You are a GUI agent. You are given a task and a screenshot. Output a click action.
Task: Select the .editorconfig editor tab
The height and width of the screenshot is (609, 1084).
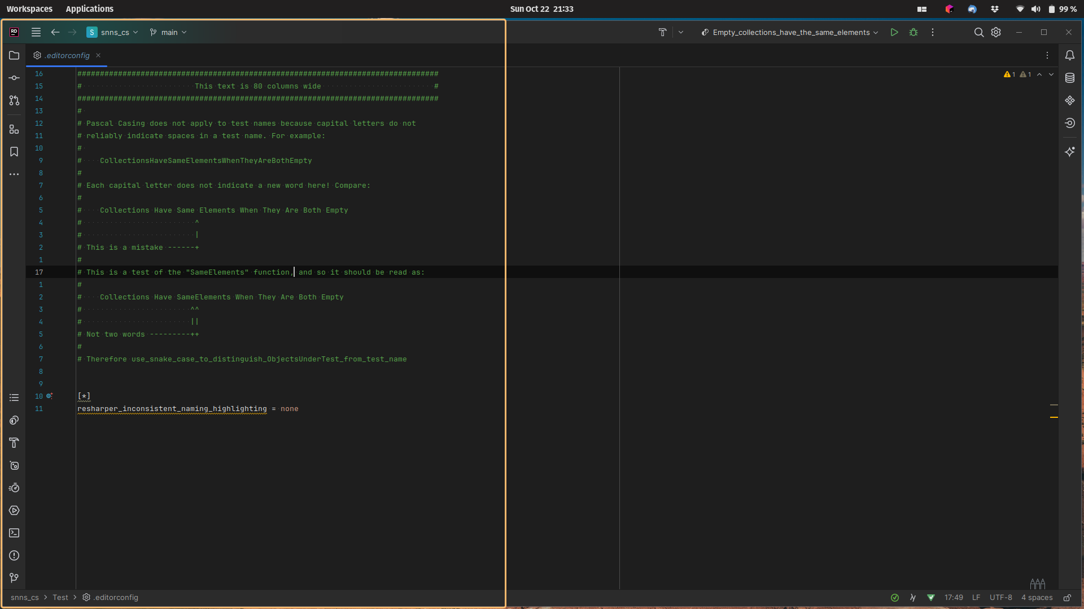[67, 55]
